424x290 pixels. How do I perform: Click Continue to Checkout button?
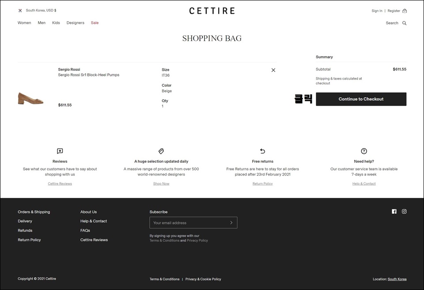[x=361, y=99]
